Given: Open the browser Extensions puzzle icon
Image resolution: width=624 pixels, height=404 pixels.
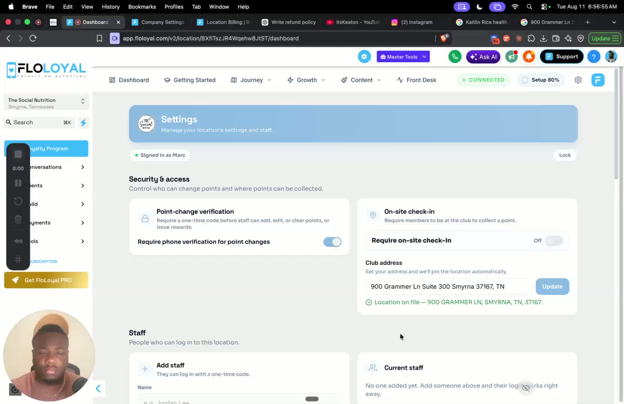Looking at the screenshot, I should [x=531, y=38].
